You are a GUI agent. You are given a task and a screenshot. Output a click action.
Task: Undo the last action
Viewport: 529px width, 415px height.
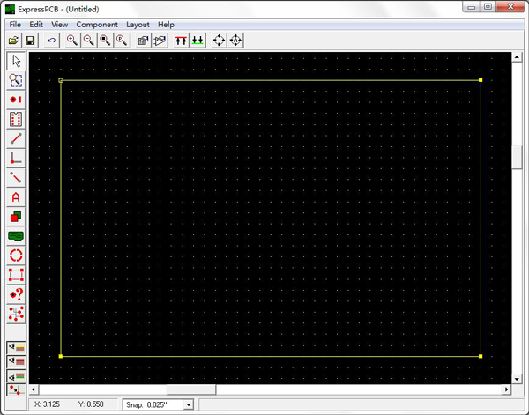52,41
